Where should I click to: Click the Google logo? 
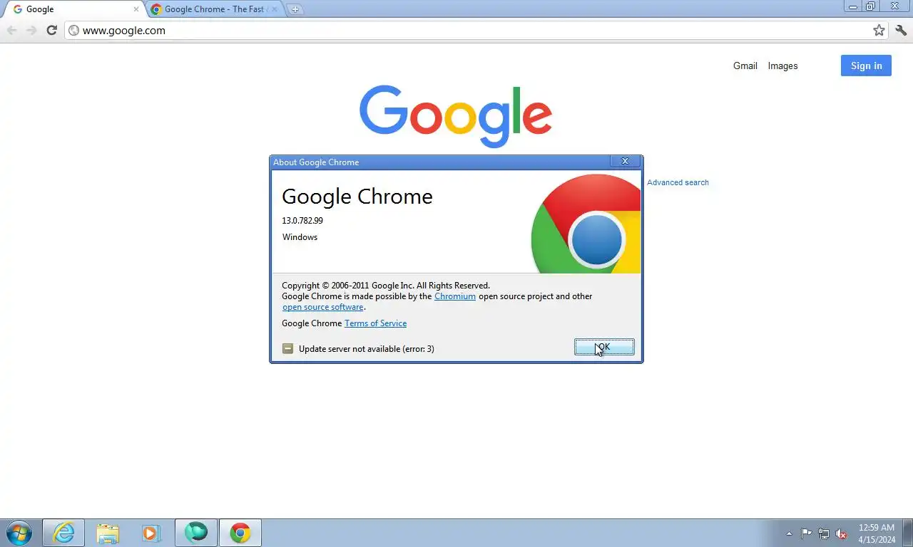pyautogui.click(x=456, y=116)
